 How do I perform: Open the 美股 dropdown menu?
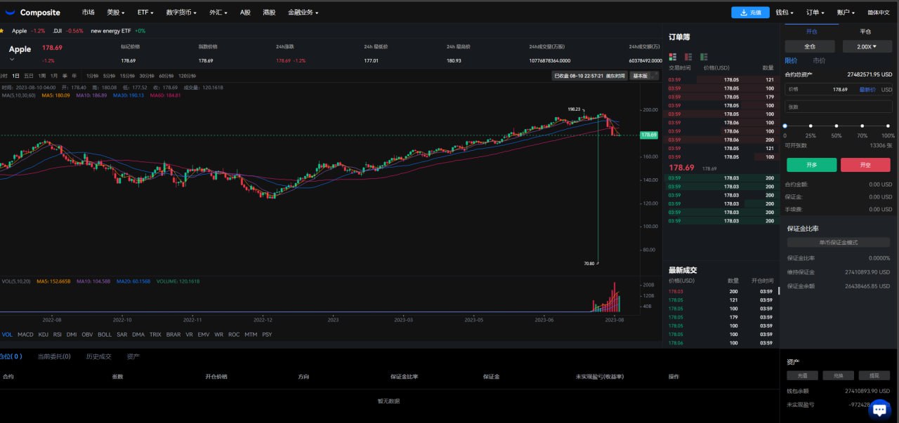115,13
